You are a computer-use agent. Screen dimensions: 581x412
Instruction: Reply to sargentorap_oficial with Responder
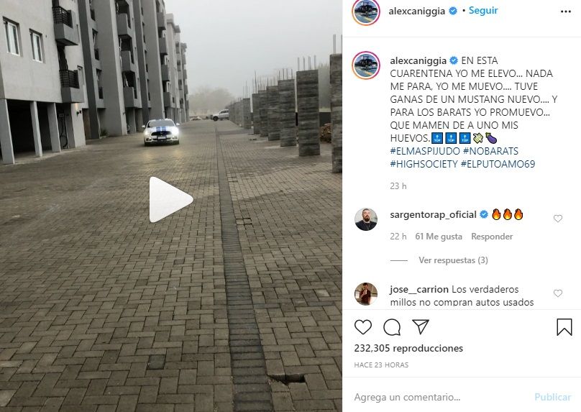(492, 237)
